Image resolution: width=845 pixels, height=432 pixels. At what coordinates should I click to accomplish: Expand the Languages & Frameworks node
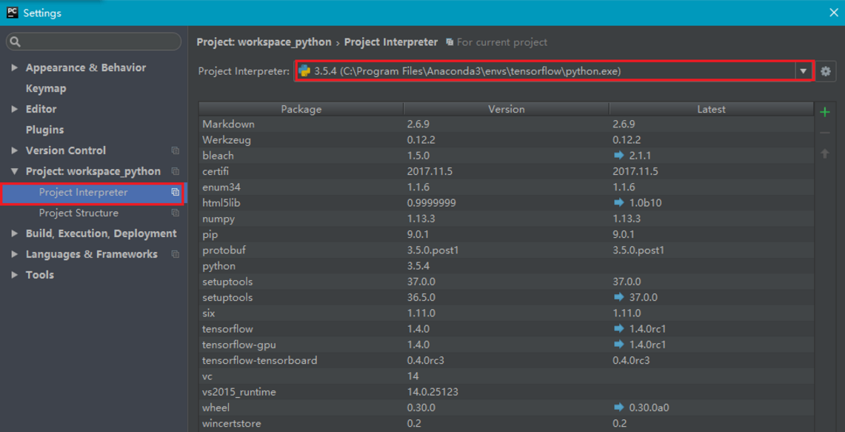(x=15, y=254)
